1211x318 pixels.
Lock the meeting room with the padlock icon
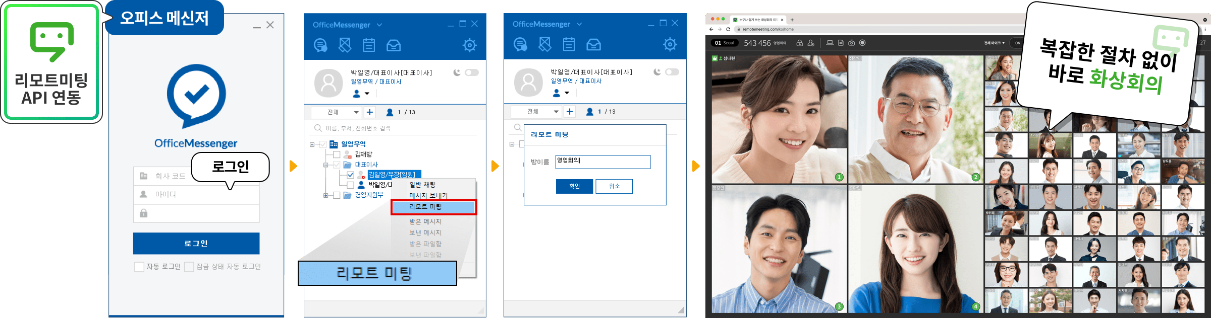pos(800,43)
